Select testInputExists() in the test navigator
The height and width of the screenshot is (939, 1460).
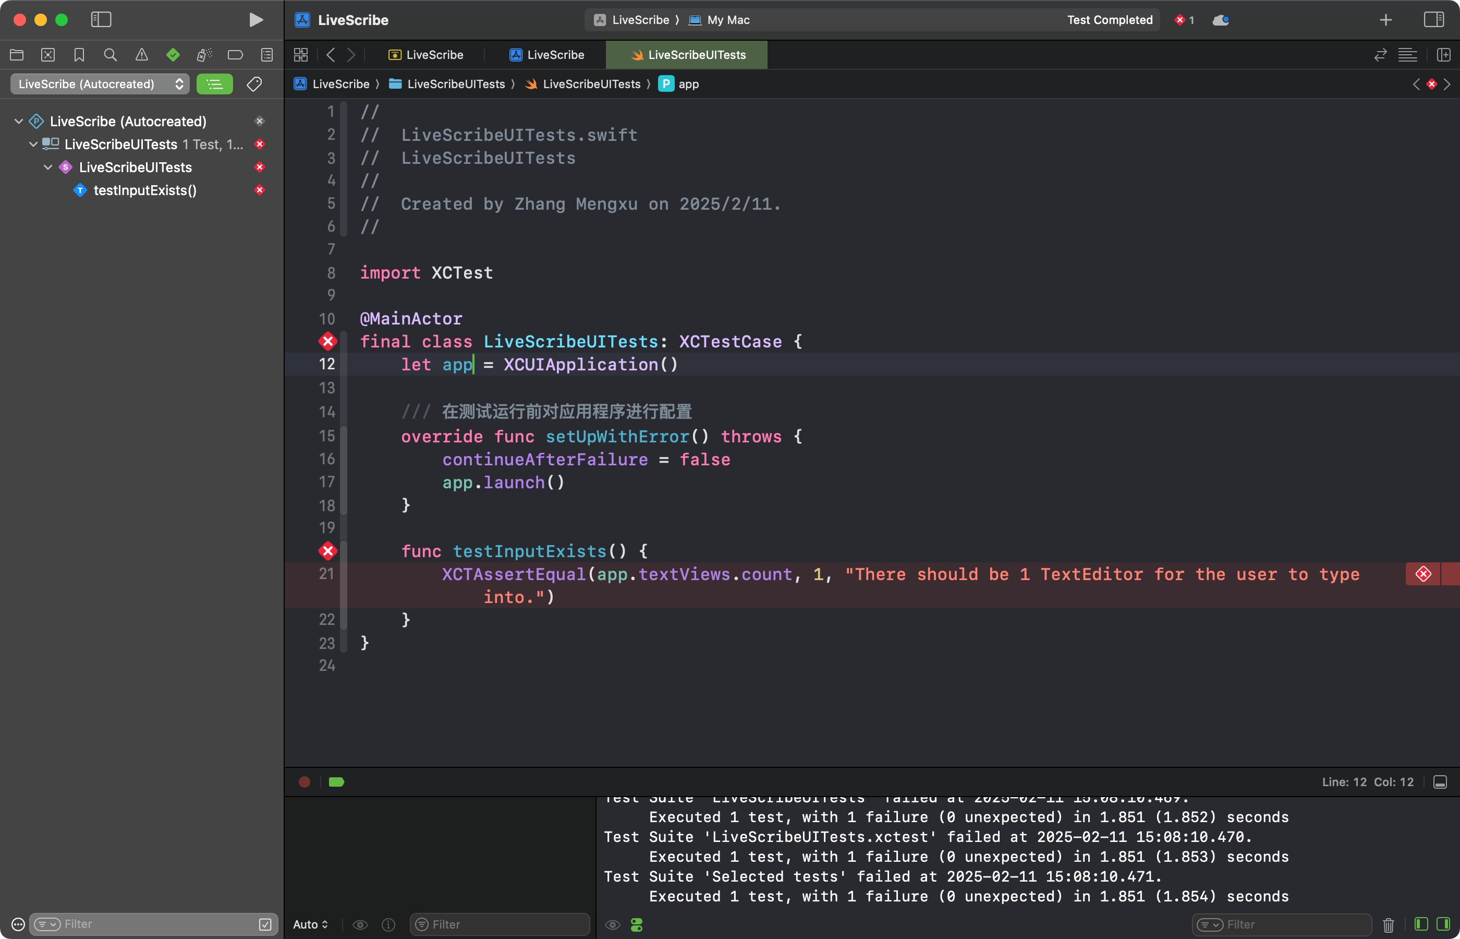[x=145, y=190]
